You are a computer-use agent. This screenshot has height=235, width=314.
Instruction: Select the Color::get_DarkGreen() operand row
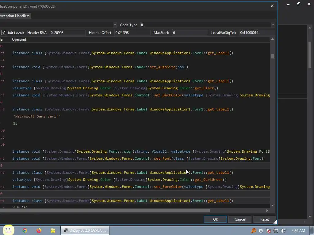pos(120,180)
